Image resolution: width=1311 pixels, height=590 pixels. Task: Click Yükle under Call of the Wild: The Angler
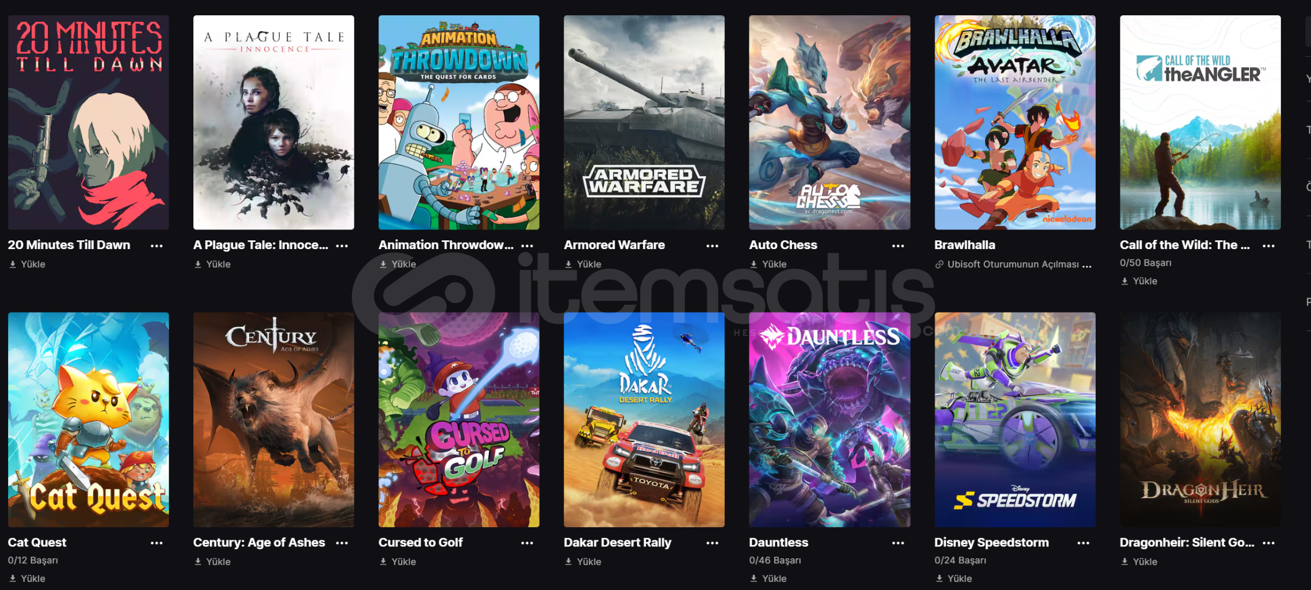point(1139,281)
